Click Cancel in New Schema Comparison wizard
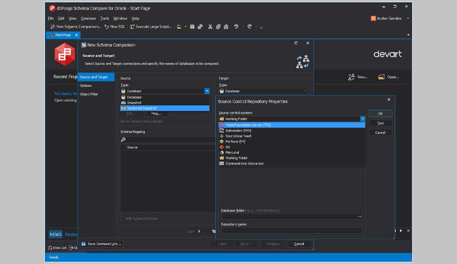This screenshot has height=264, width=457. coord(299,244)
